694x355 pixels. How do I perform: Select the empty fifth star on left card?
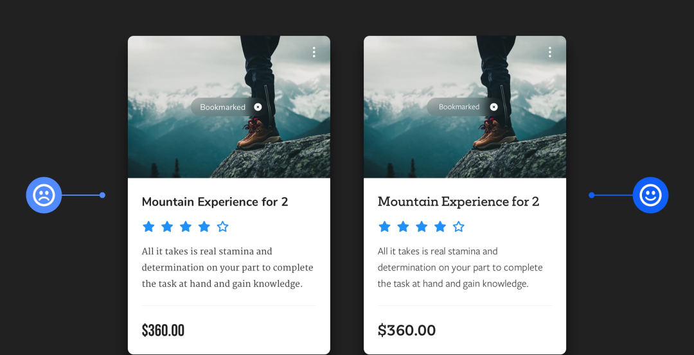click(x=222, y=227)
